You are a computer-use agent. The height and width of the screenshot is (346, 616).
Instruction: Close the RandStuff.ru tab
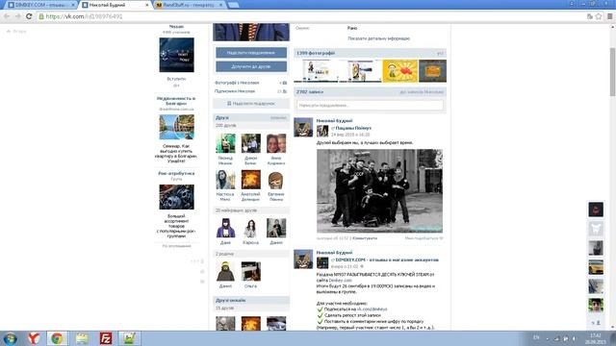click(x=221, y=5)
